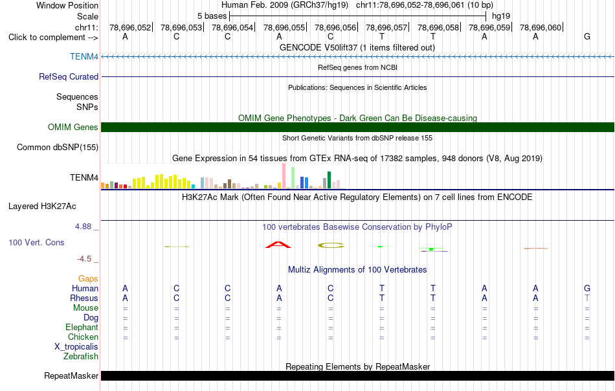Open the OMIM Genes track label

click(73, 127)
